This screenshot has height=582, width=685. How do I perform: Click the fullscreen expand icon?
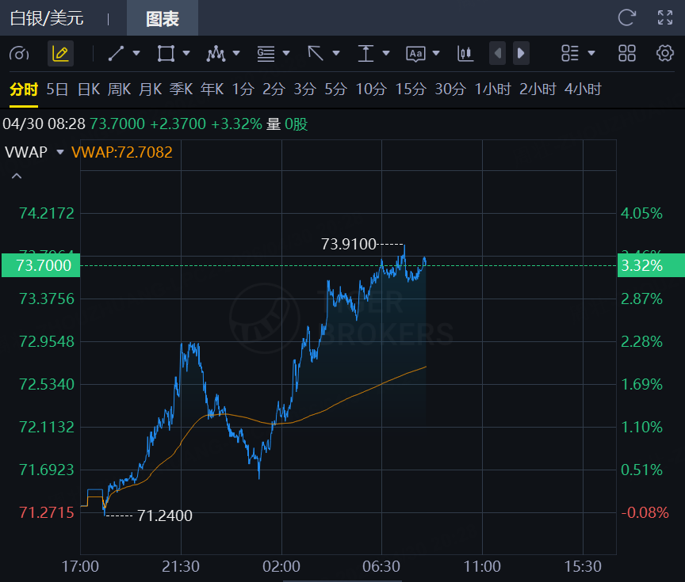pyautogui.click(x=665, y=17)
